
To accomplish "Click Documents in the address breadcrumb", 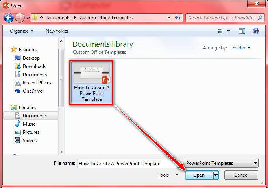I will click(x=58, y=18).
